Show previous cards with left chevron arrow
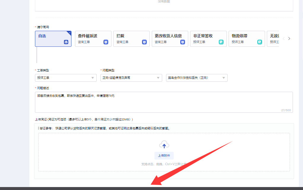The height and width of the screenshot is (190, 303). [x=284, y=38]
